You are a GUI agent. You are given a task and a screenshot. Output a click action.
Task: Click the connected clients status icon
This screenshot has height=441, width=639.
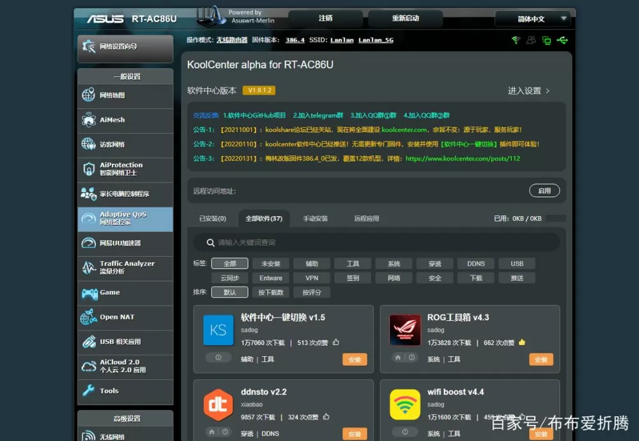coord(531,40)
